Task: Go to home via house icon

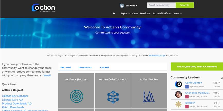Action: (114, 13)
